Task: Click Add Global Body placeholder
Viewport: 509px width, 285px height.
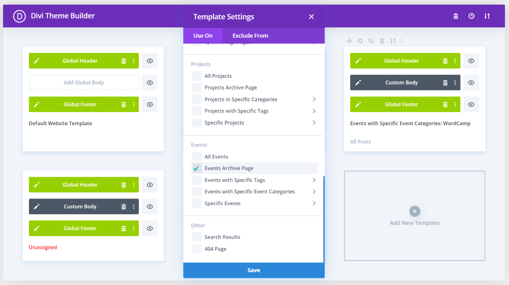Action: click(84, 82)
